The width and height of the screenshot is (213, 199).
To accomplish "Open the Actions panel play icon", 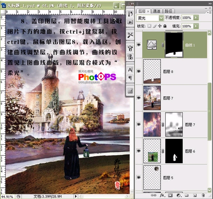I will [130, 22].
